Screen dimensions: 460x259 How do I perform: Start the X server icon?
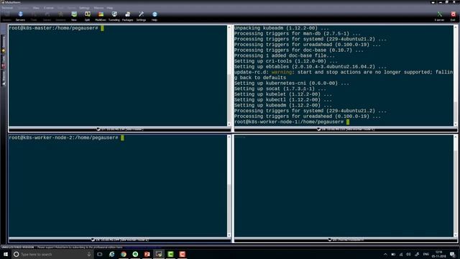coord(439,17)
